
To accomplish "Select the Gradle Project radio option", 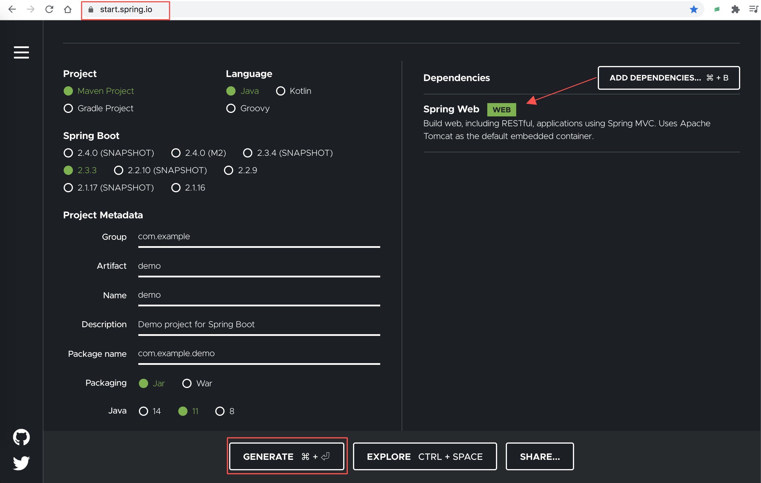I will click(68, 109).
